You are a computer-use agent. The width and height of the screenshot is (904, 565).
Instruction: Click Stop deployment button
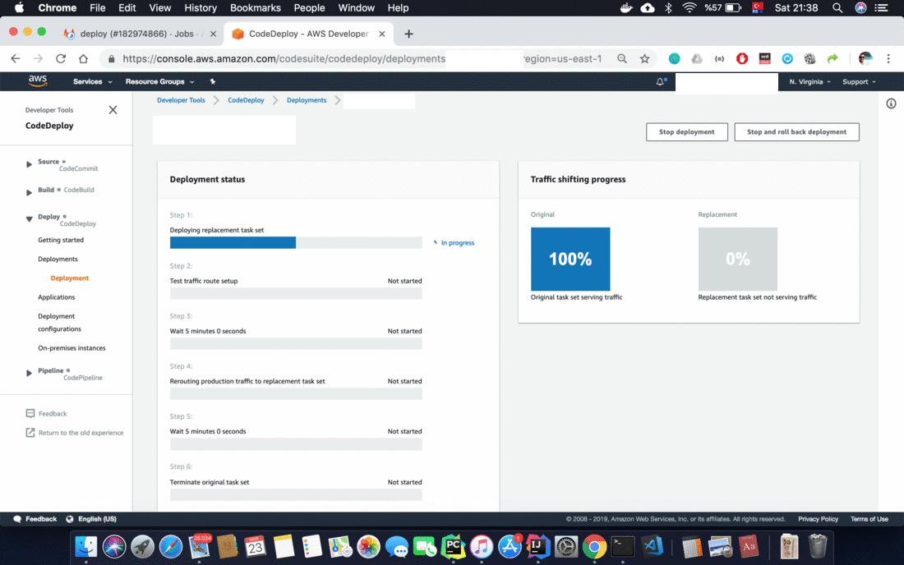pos(687,132)
